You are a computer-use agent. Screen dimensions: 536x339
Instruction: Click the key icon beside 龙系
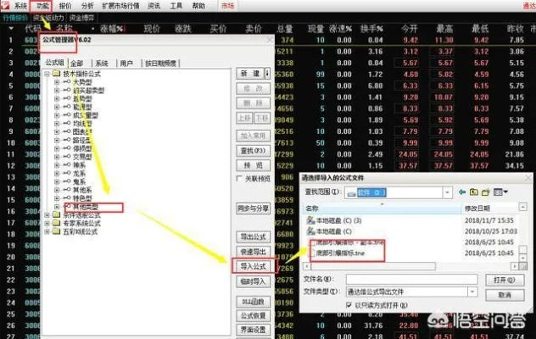click(67, 173)
